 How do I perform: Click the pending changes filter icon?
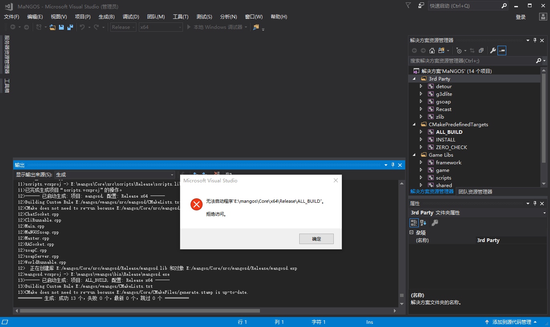[459, 50]
